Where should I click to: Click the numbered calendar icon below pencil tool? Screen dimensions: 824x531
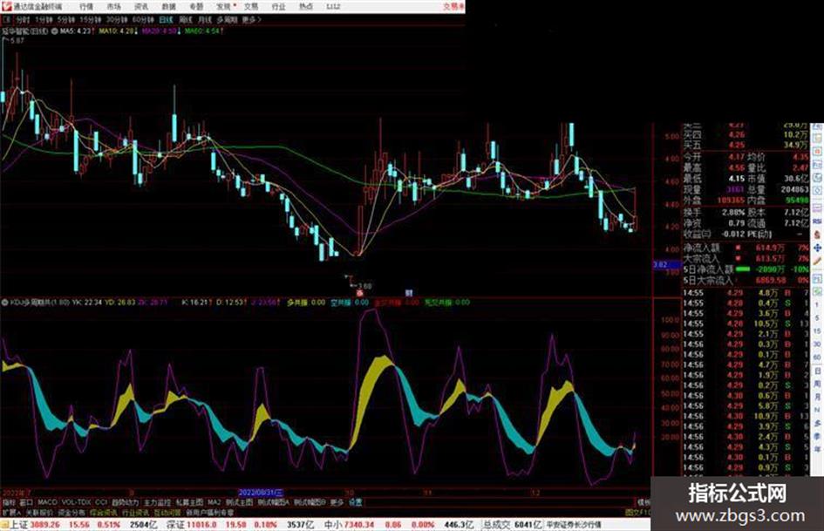[x=817, y=277]
